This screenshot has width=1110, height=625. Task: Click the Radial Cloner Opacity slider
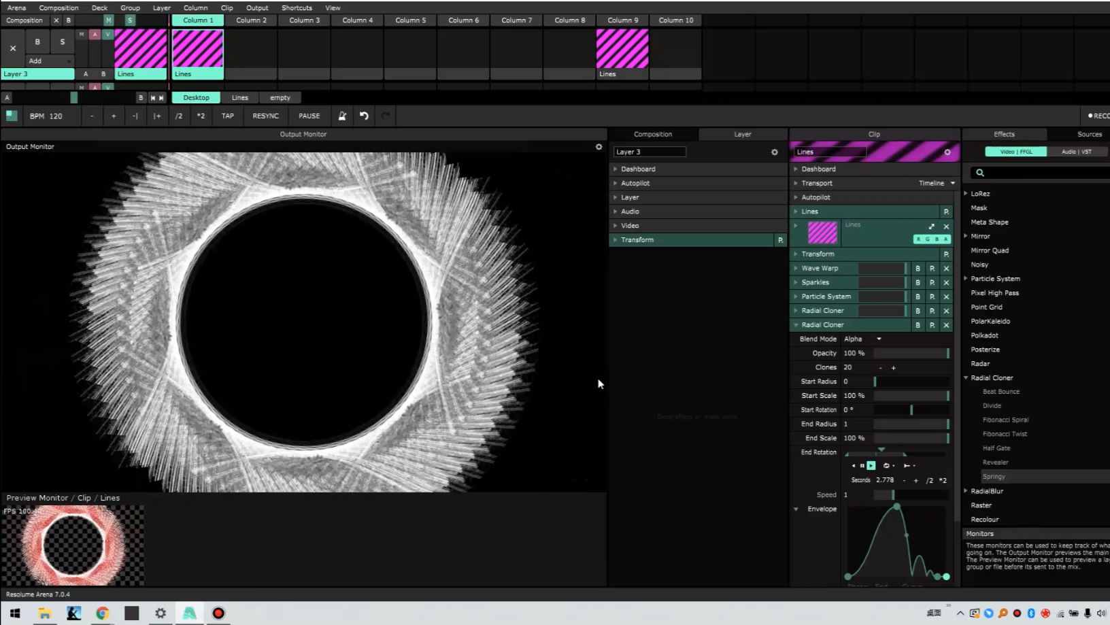click(911, 354)
